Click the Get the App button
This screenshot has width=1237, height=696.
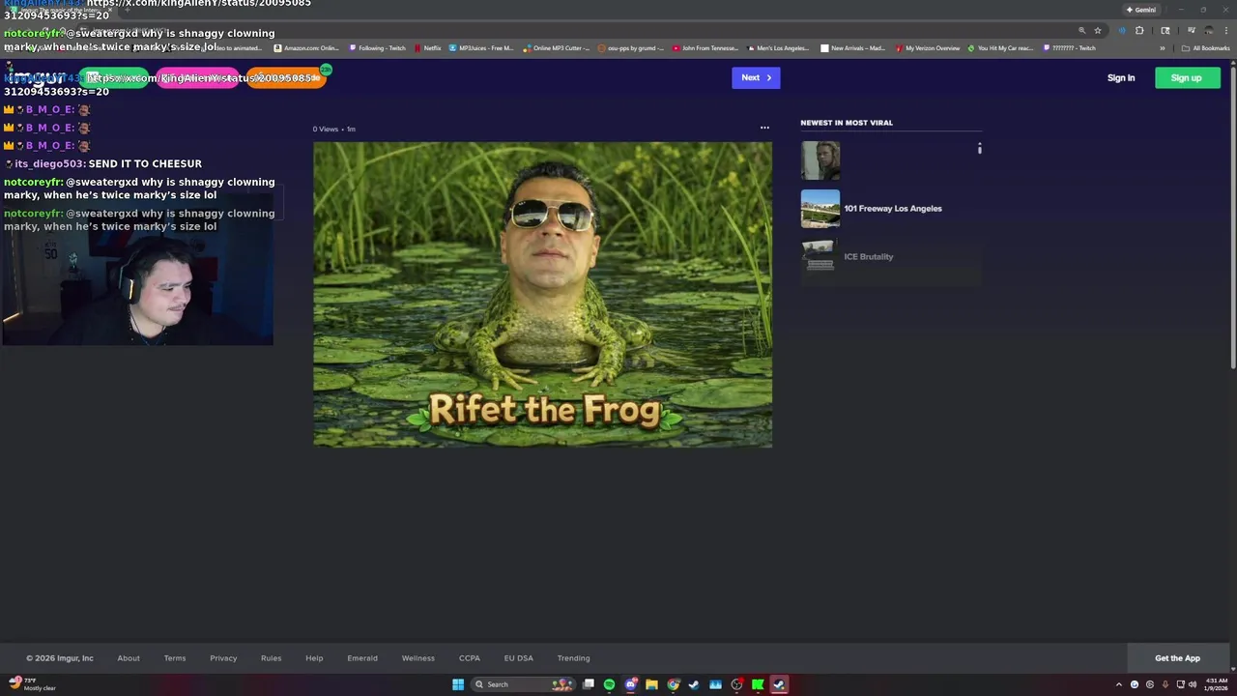pos(1177,658)
